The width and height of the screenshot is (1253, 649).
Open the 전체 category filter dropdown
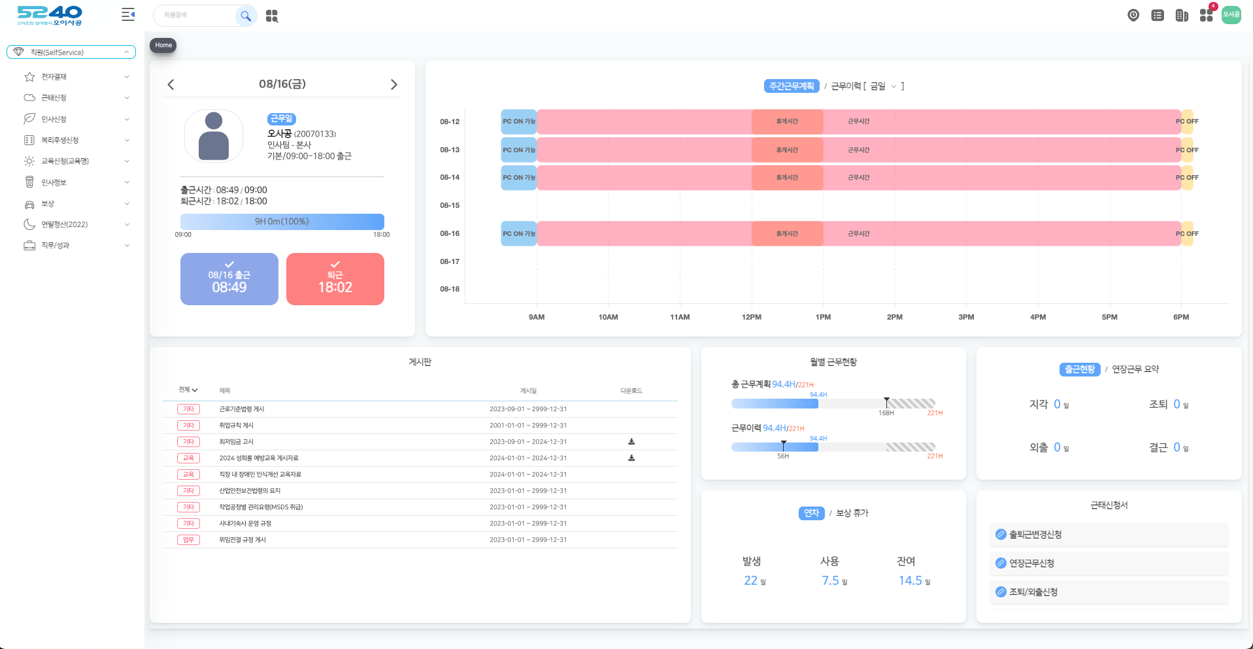tap(188, 390)
